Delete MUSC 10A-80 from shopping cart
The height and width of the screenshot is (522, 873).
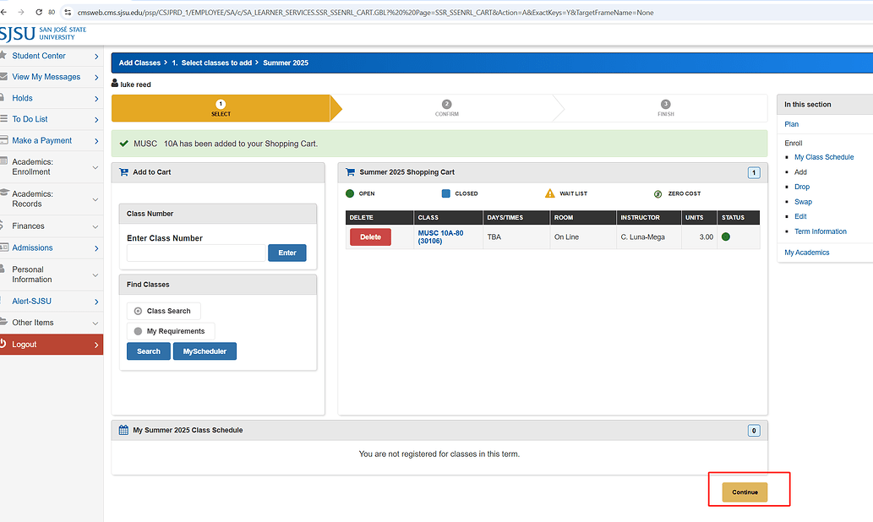click(x=370, y=237)
